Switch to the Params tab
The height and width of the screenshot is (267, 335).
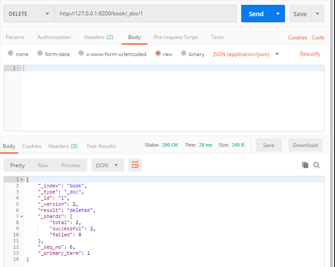[x=15, y=37]
